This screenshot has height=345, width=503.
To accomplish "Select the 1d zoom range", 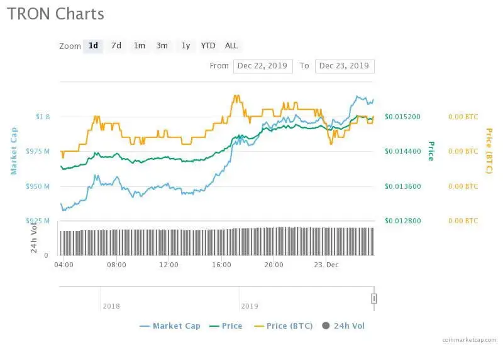I will (93, 46).
